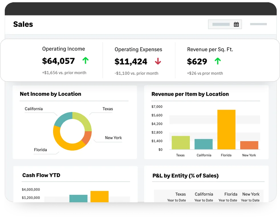The height and width of the screenshot is (217, 280).
Task: Click Florida label under revenue bar chart
Action: [x=226, y=155]
